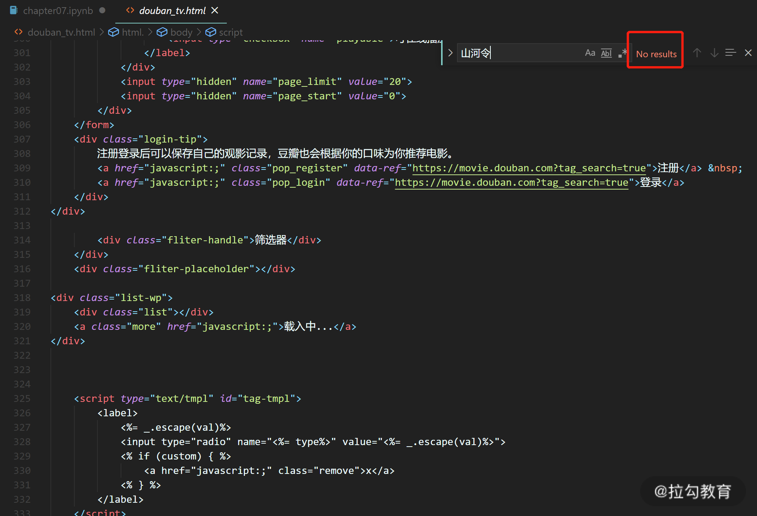Click line number 318 in gutter
The height and width of the screenshot is (516, 757).
[x=22, y=298]
